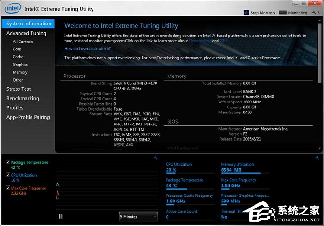324x226 pixels.
Task: Click the 'Memory' section heading
Action: tap(177, 76)
